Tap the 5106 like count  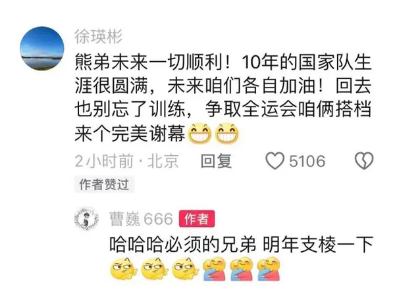click(307, 161)
